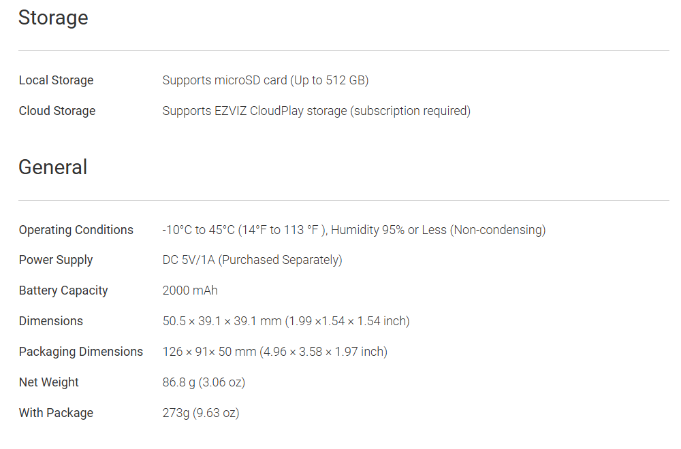Select the Cloud Storage label

[x=57, y=111]
